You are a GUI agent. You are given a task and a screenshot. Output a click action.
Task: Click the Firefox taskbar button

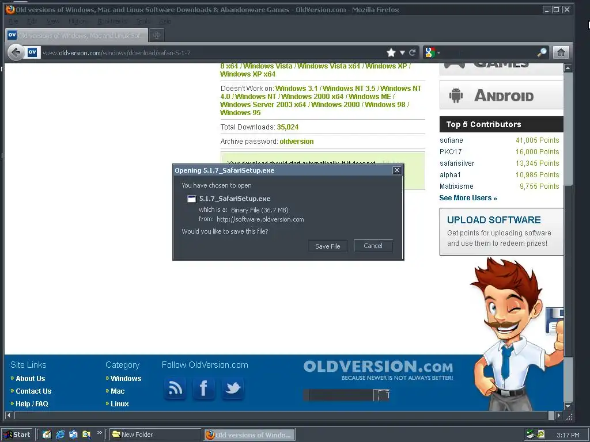(x=249, y=435)
